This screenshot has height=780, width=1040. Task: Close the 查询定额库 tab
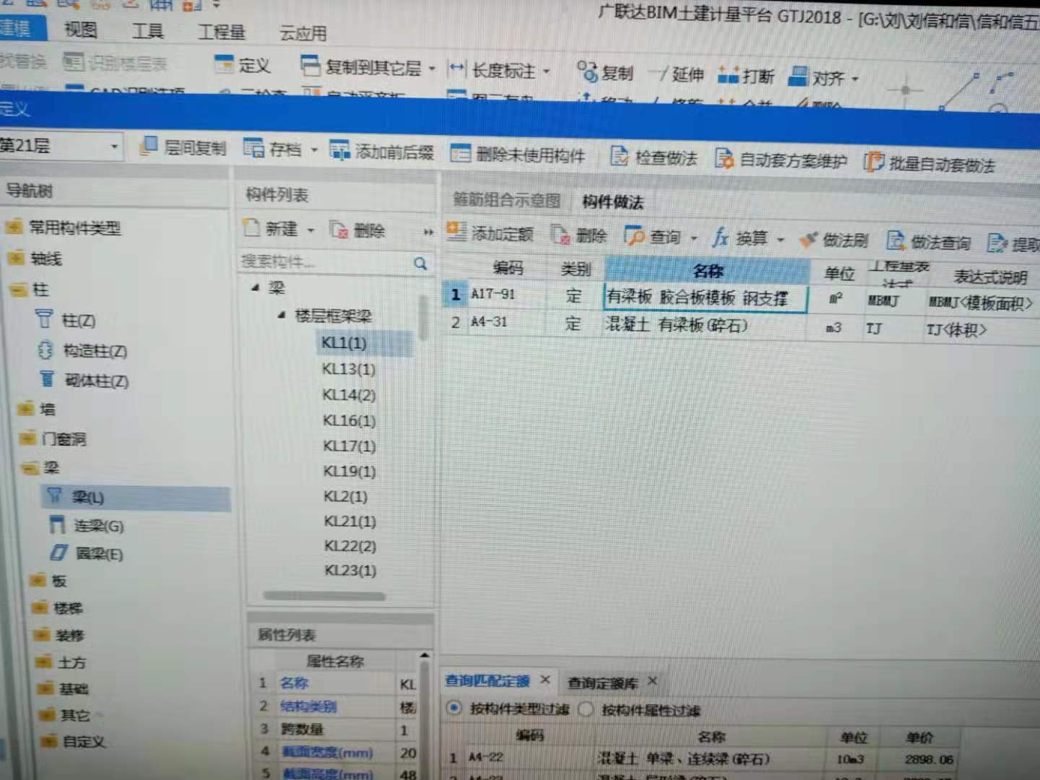pos(652,681)
